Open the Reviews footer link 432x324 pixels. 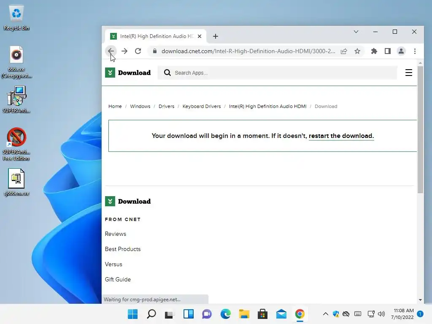coord(116,234)
